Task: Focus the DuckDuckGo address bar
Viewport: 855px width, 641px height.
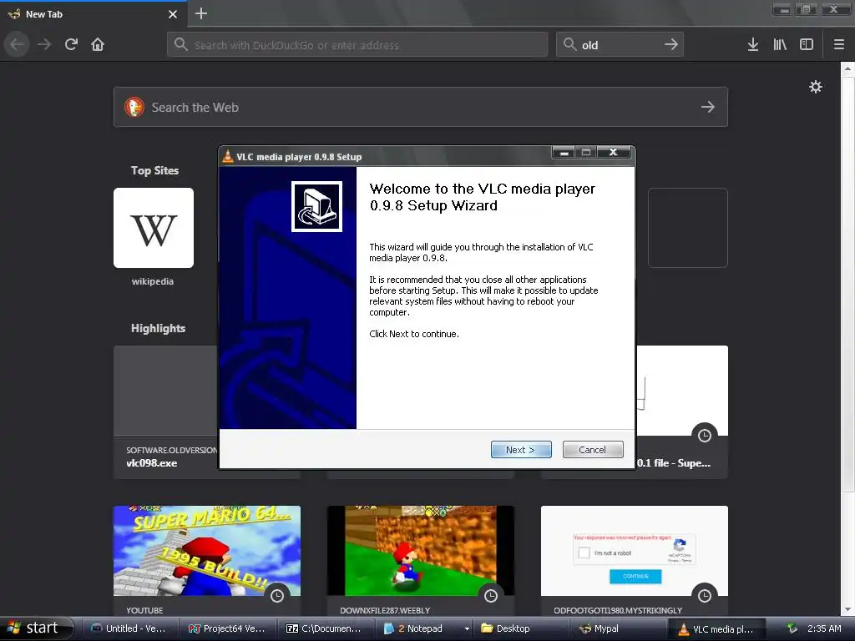Action: click(x=357, y=45)
